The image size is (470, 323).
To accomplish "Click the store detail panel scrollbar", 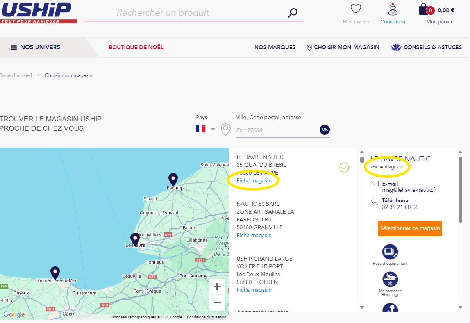I will (x=461, y=189).
